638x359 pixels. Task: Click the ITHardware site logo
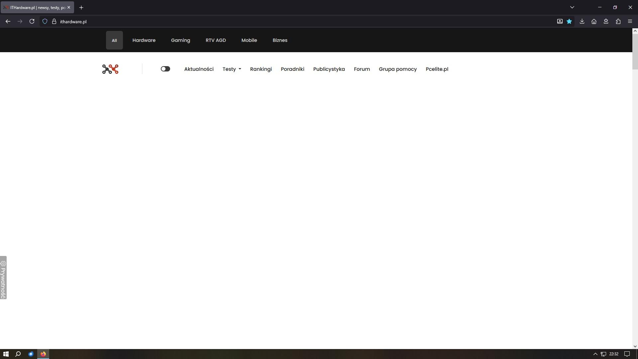coord(110,69)
